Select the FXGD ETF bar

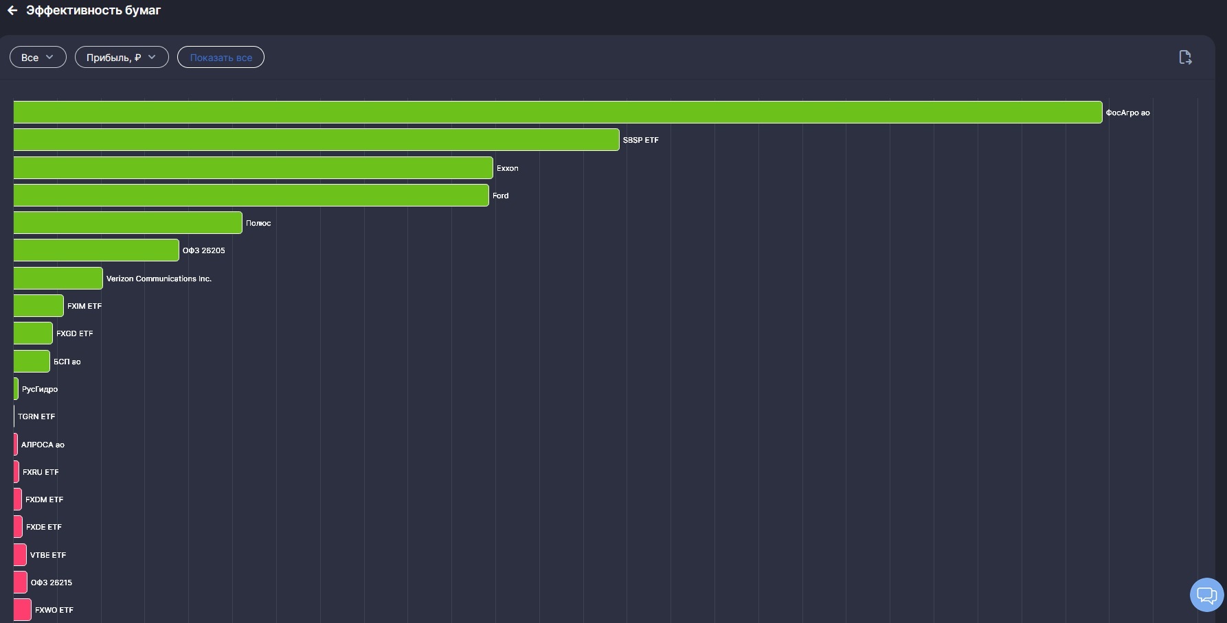pyautogui.click(x=33, y=333)
